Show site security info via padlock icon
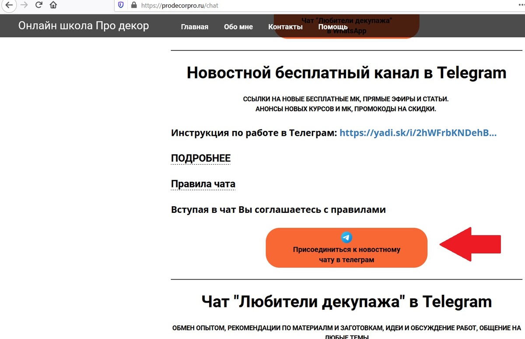The height and width of the screenshot is (339, 525). (x=134, y=5)
